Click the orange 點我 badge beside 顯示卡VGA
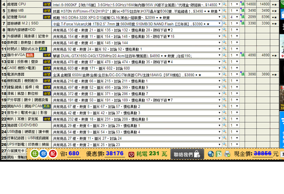The width and height of the screenshot is (284, 194). [x=30, y=55]
